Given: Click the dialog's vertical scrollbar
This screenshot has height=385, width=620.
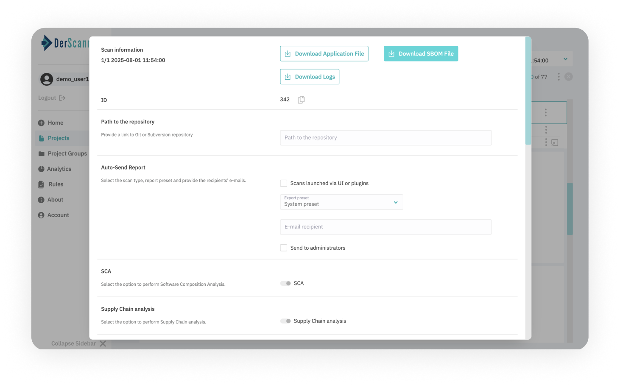Looking at the screenshot, I should click(528, 91).
